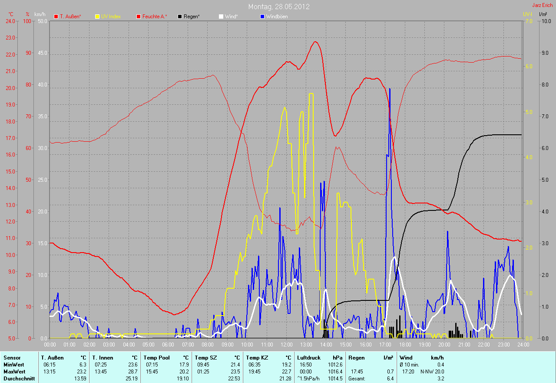Select the "24:00" time axis label
The width and height of the screenshot is (556, 383).
(x=523, y=345)
